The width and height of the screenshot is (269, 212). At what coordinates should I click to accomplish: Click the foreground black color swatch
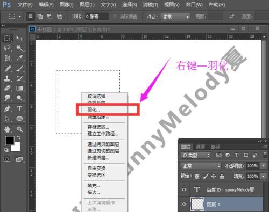(9, 140)
